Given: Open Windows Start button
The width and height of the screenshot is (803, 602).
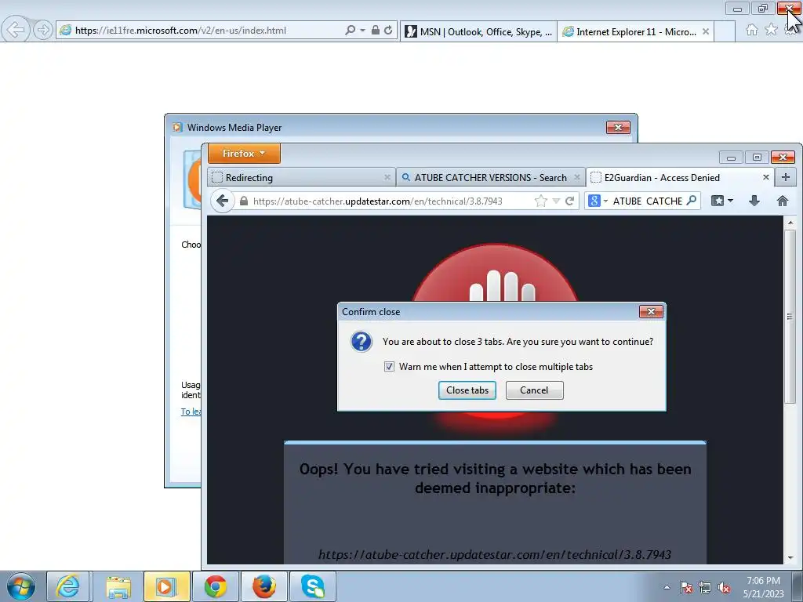Looking at the screenshot, I should coord(21,586).
